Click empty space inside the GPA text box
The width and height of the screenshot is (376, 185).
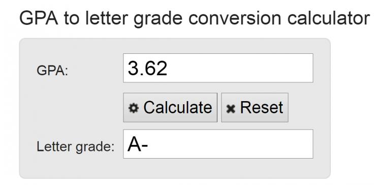coord(240,68)
